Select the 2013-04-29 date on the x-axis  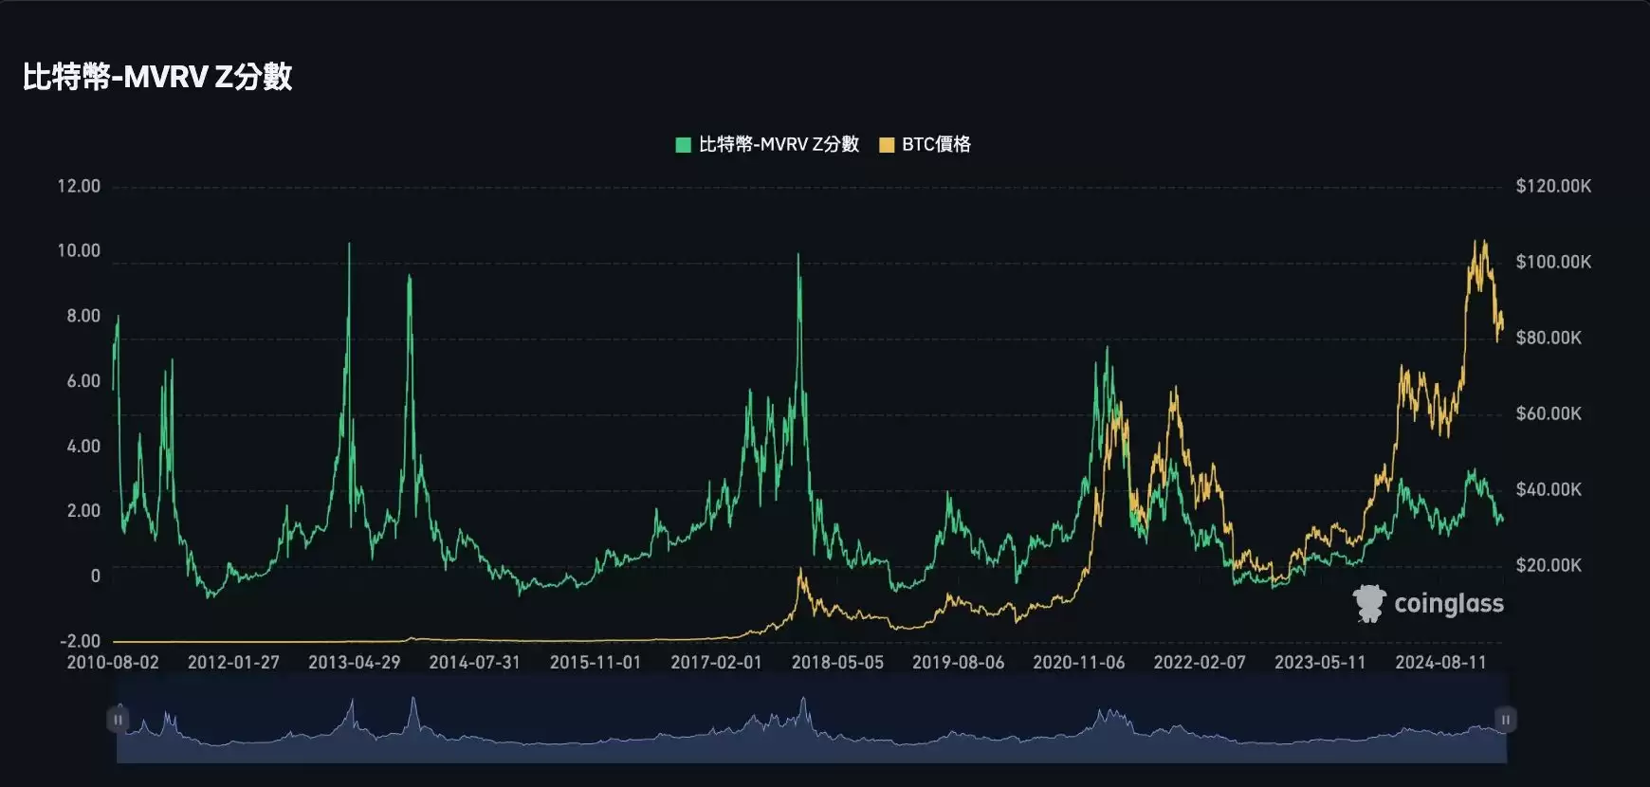(355, 663)
